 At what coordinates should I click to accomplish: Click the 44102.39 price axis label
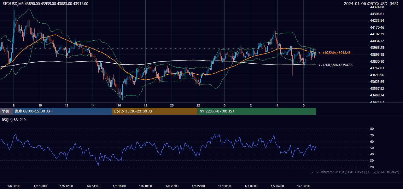377,34
